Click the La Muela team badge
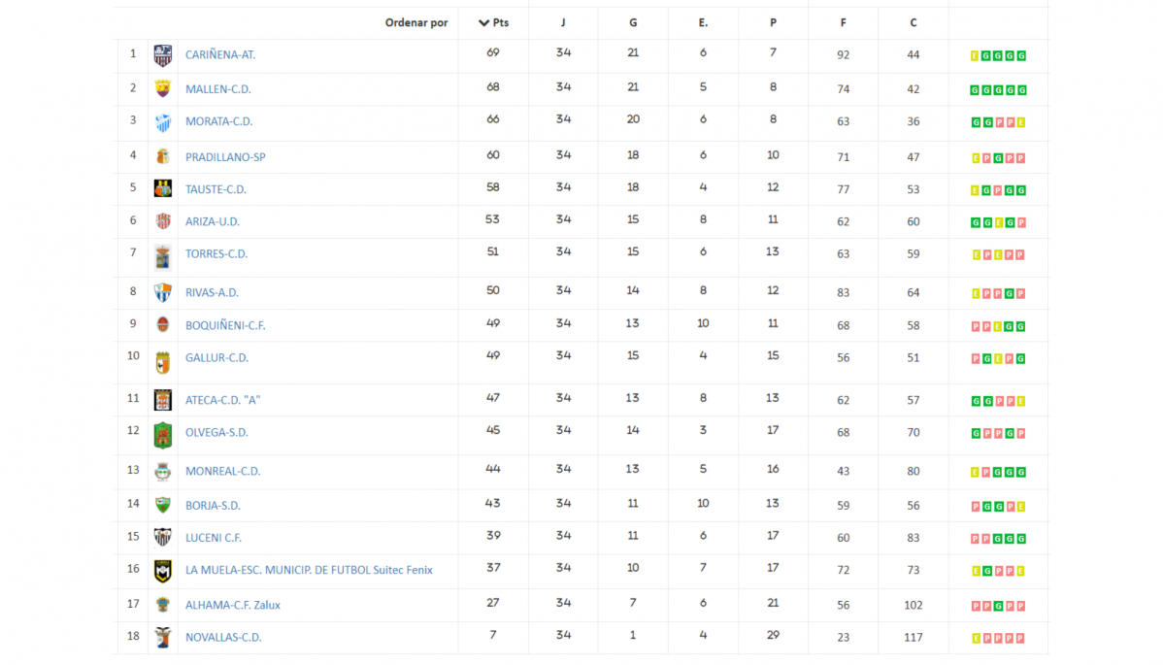Viewport: 1163px width, 665px height. click(x=162, y=571)
